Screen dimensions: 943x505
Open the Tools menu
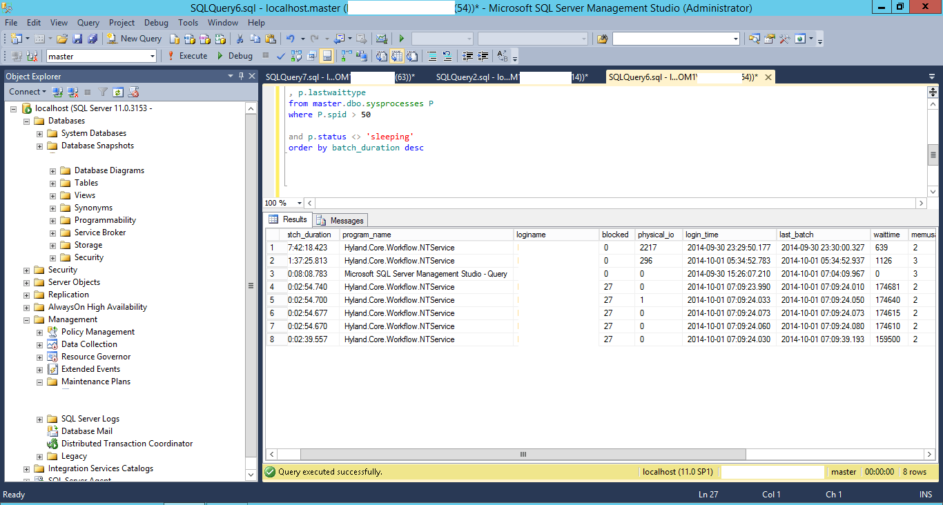[x=188, y=22]
